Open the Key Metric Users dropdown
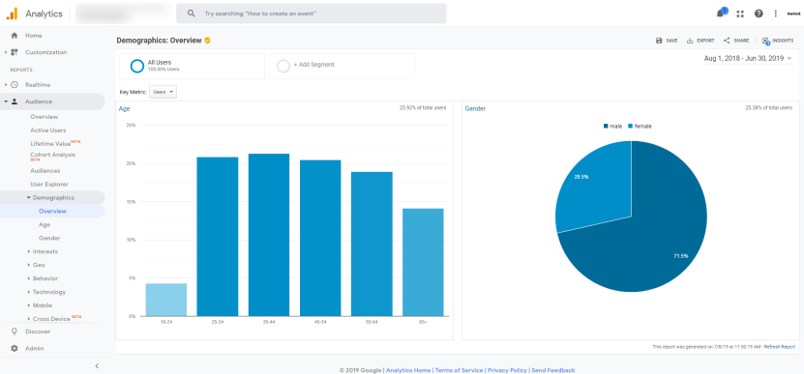 (x=164, y=92)
